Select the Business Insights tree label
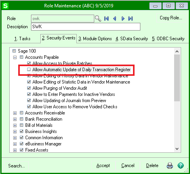This screenshot has width=190, height=174. (41, 131)
